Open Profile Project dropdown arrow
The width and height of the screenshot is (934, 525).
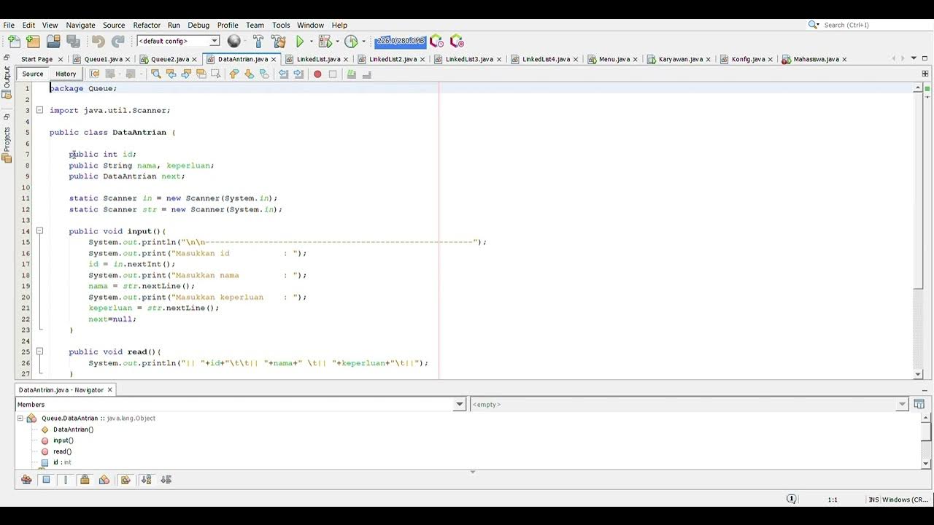tap(363, 42)
